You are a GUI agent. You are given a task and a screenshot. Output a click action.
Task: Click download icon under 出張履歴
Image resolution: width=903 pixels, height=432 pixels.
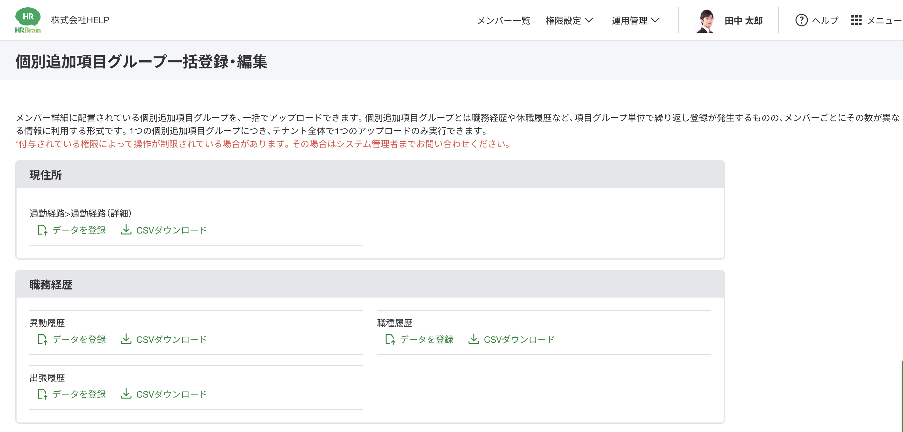pyautogui.click(x=126, y=394)
